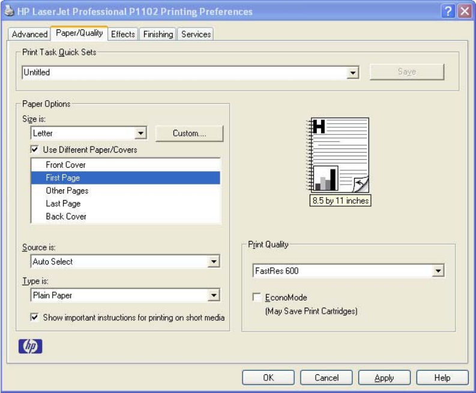Select Front Cover in the list

[125, 165]
